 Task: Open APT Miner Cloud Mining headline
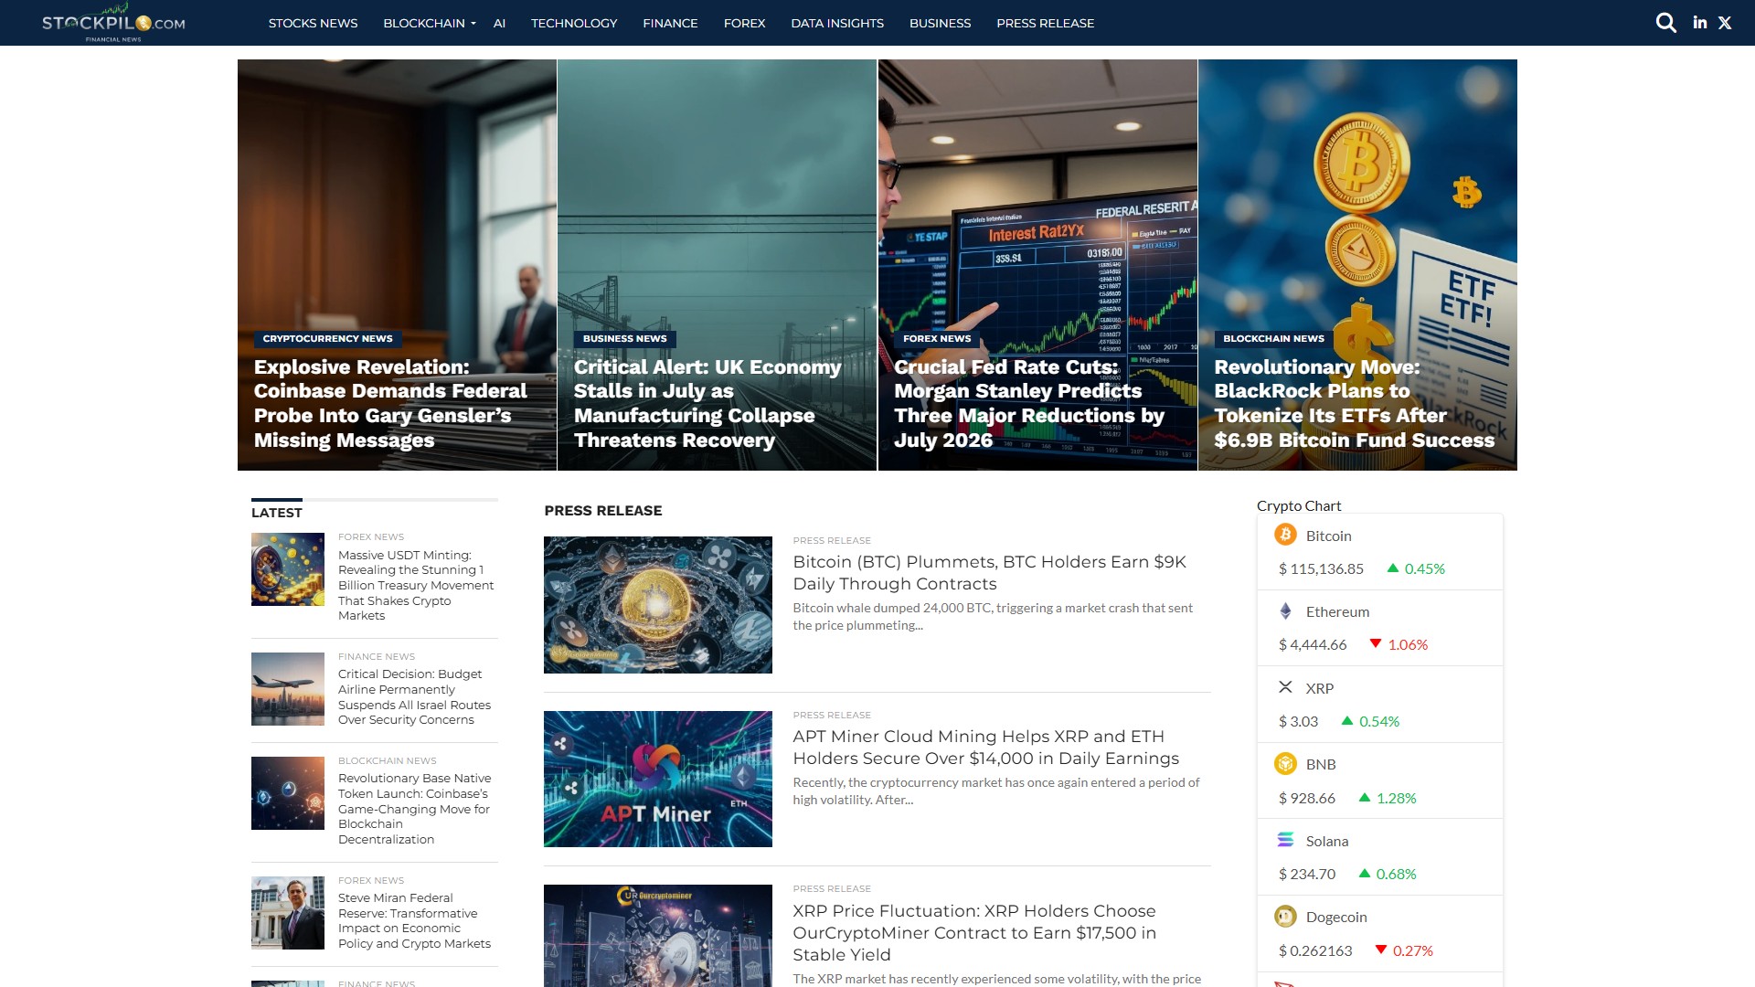(x=985, y=748)
